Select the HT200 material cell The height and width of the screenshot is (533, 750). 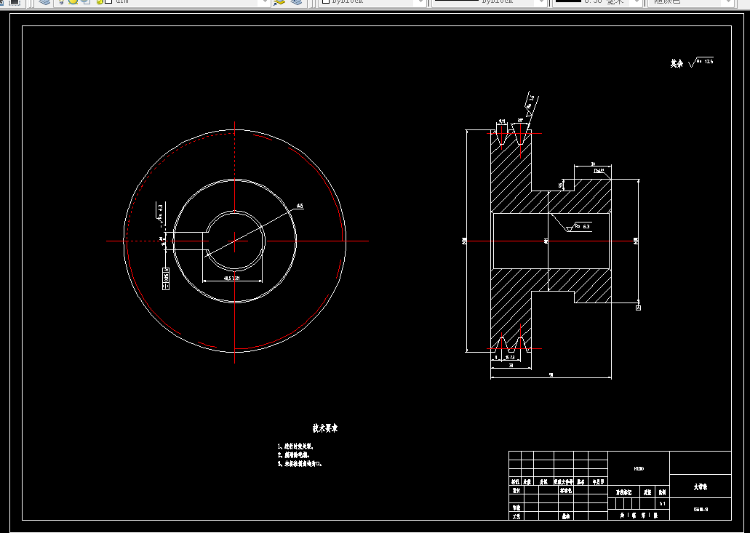pos(639,469)
